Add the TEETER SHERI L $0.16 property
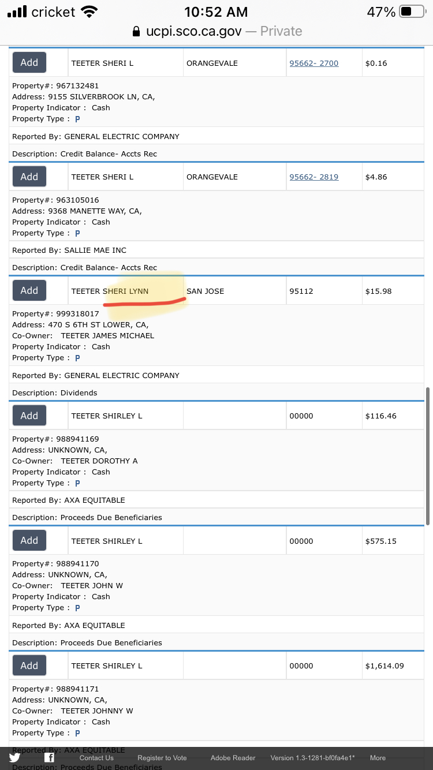 tap(29, 62)
